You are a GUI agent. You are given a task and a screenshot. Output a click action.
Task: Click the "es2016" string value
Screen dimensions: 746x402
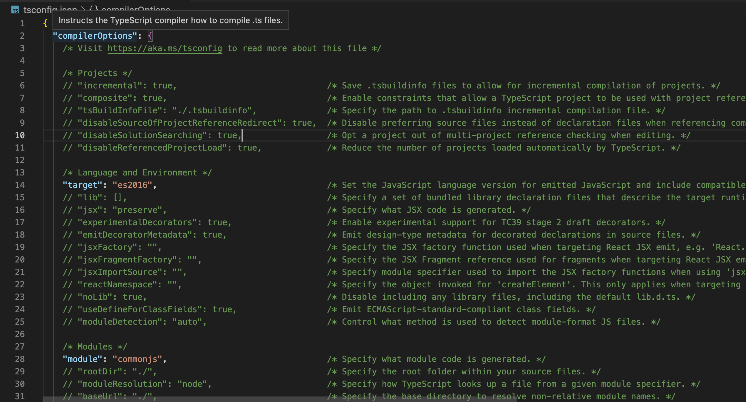click(x=132, y=185)
